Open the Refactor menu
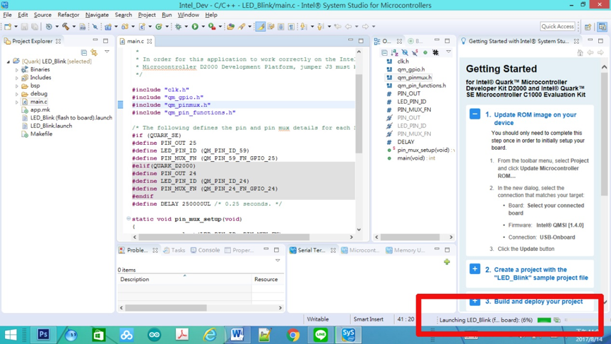This screenshot has height=344, width=611. 69,15
